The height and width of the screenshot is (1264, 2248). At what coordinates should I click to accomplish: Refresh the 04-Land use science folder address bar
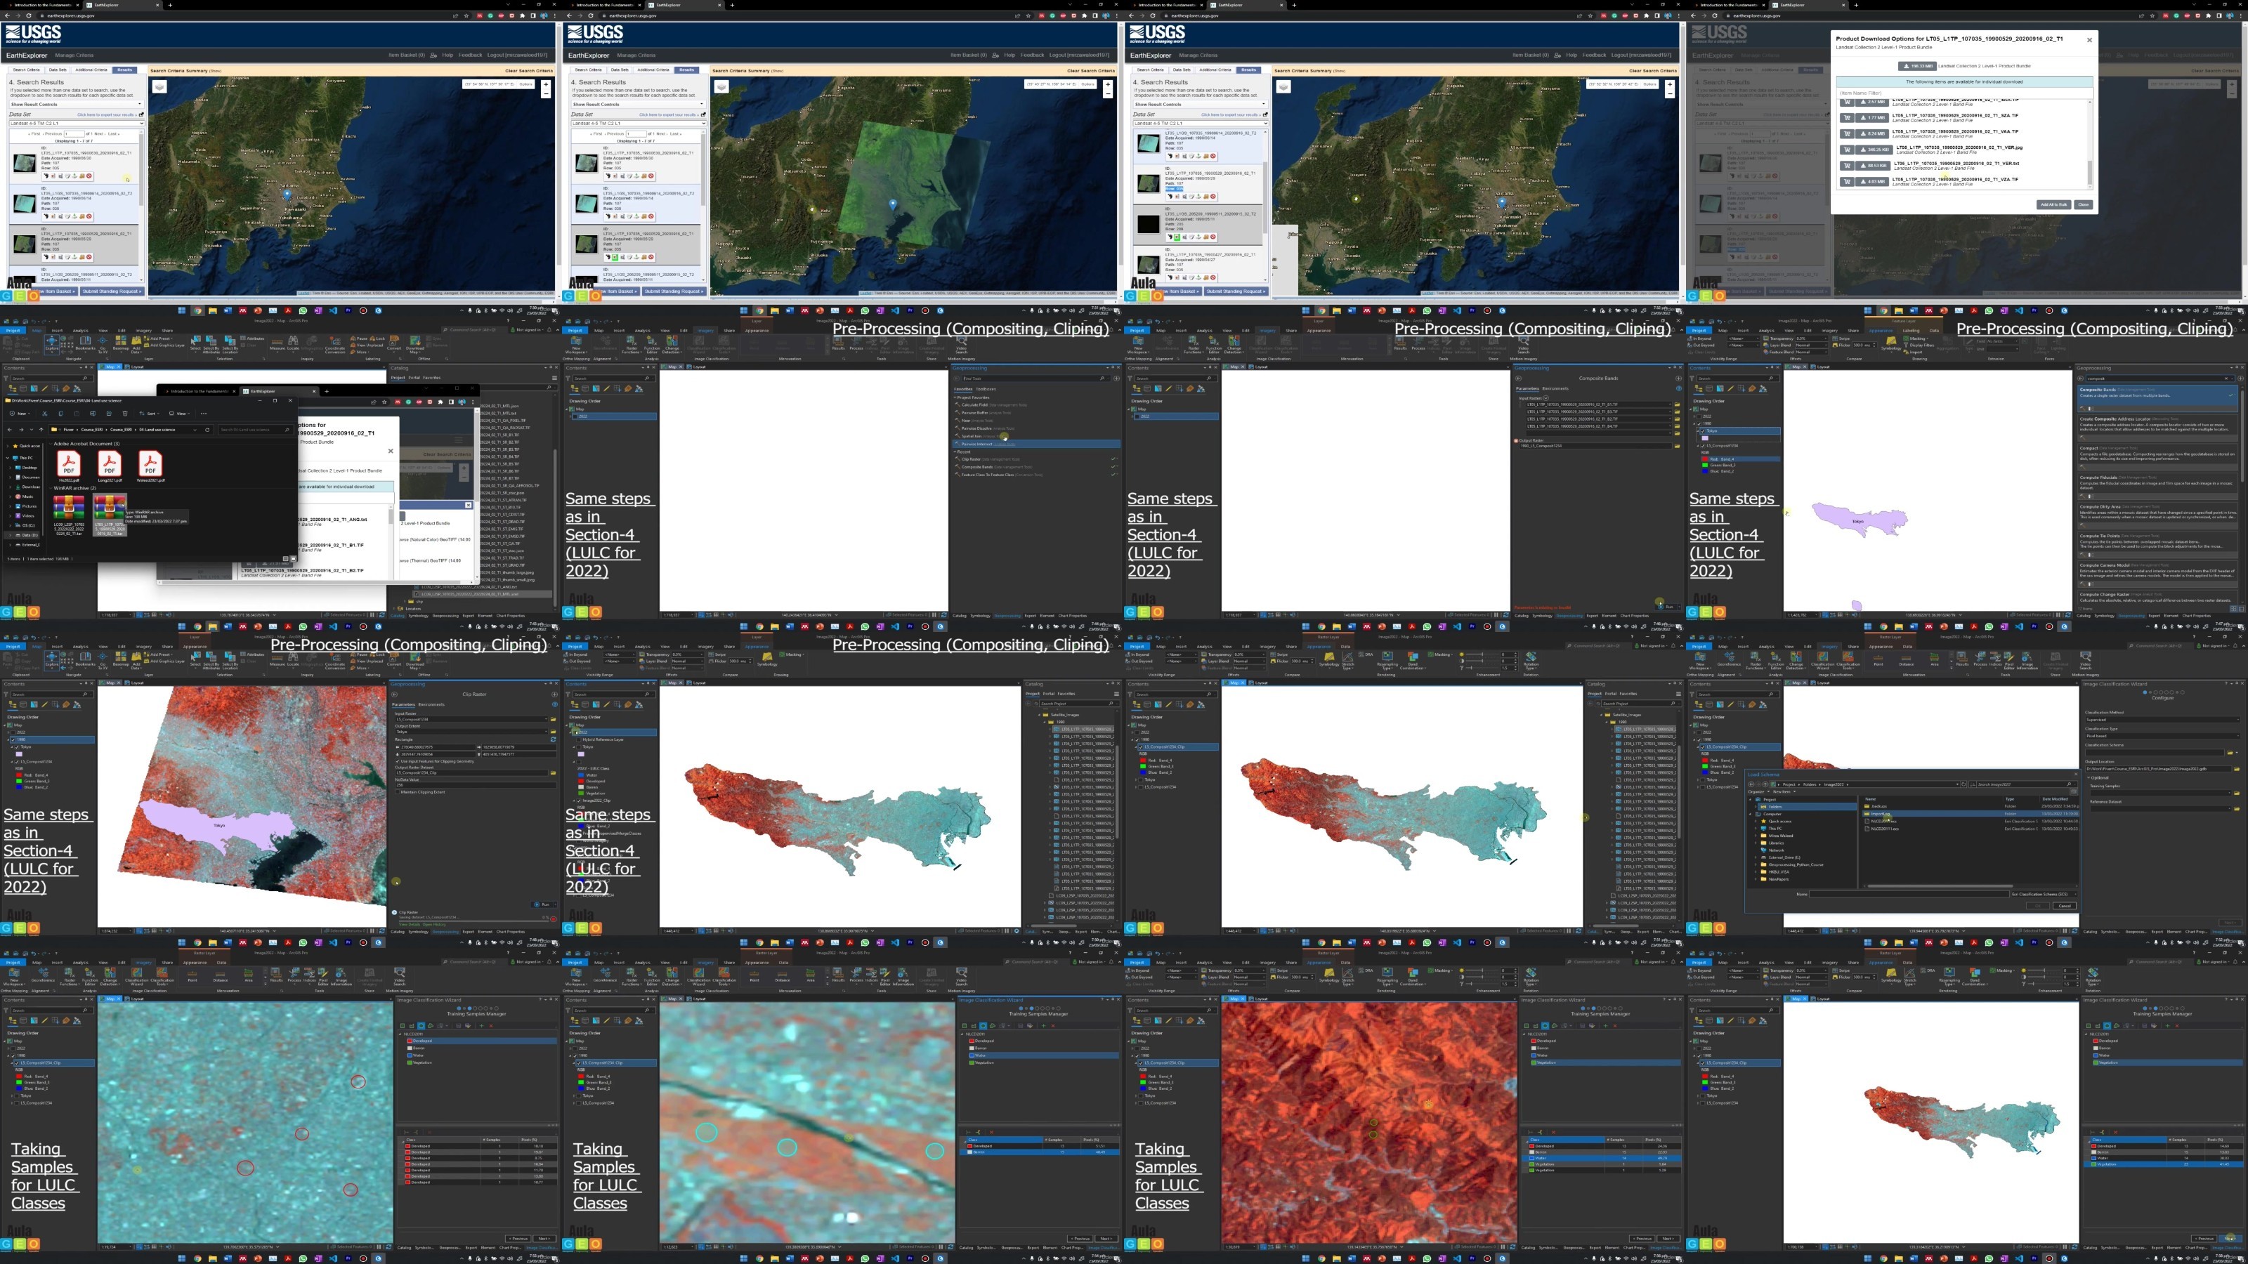208,430
